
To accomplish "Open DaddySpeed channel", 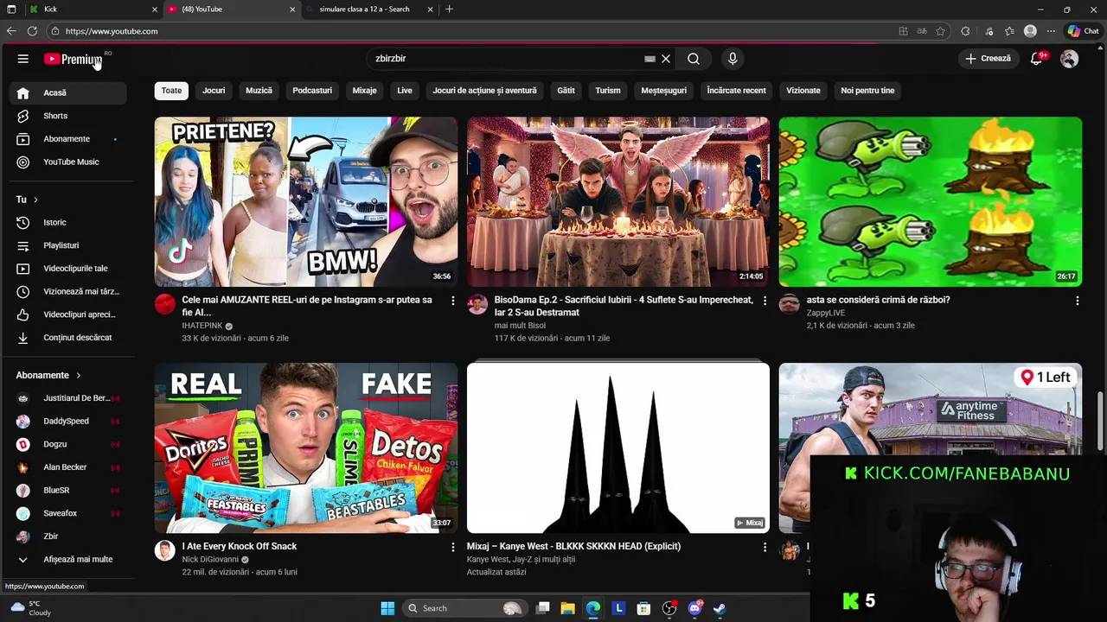I will pyautogui.click(x=69, y=422).
